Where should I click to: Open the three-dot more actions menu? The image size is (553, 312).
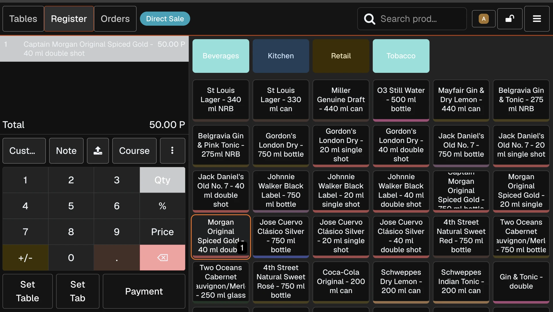172,151
